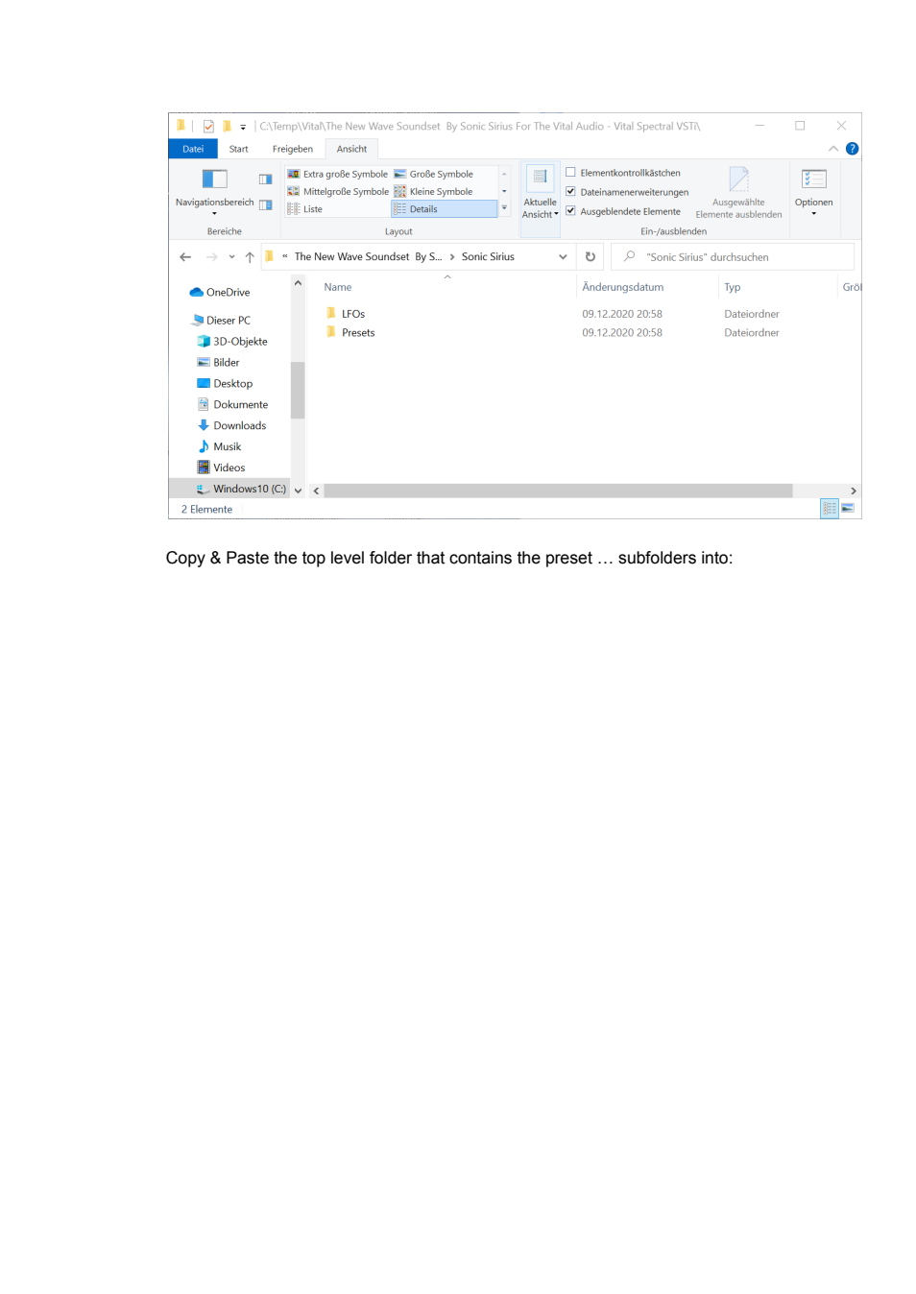
Task: Refresh the folder view
Action: [591, 256]
